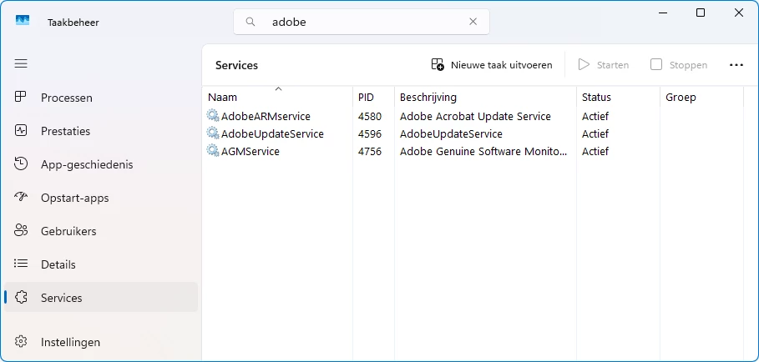Minimize the Taakbeheer window
The height and width of the screenshot is (362, 759).
click(x=661, y=13)
